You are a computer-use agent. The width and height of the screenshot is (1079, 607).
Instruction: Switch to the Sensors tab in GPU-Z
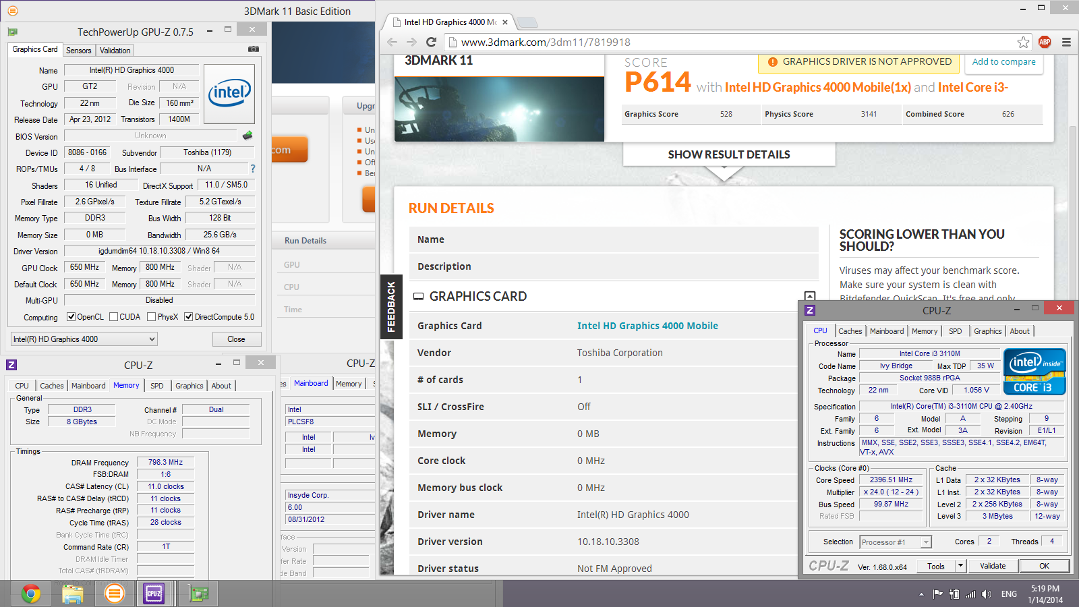pyautogui.click(x=79, y=51)
